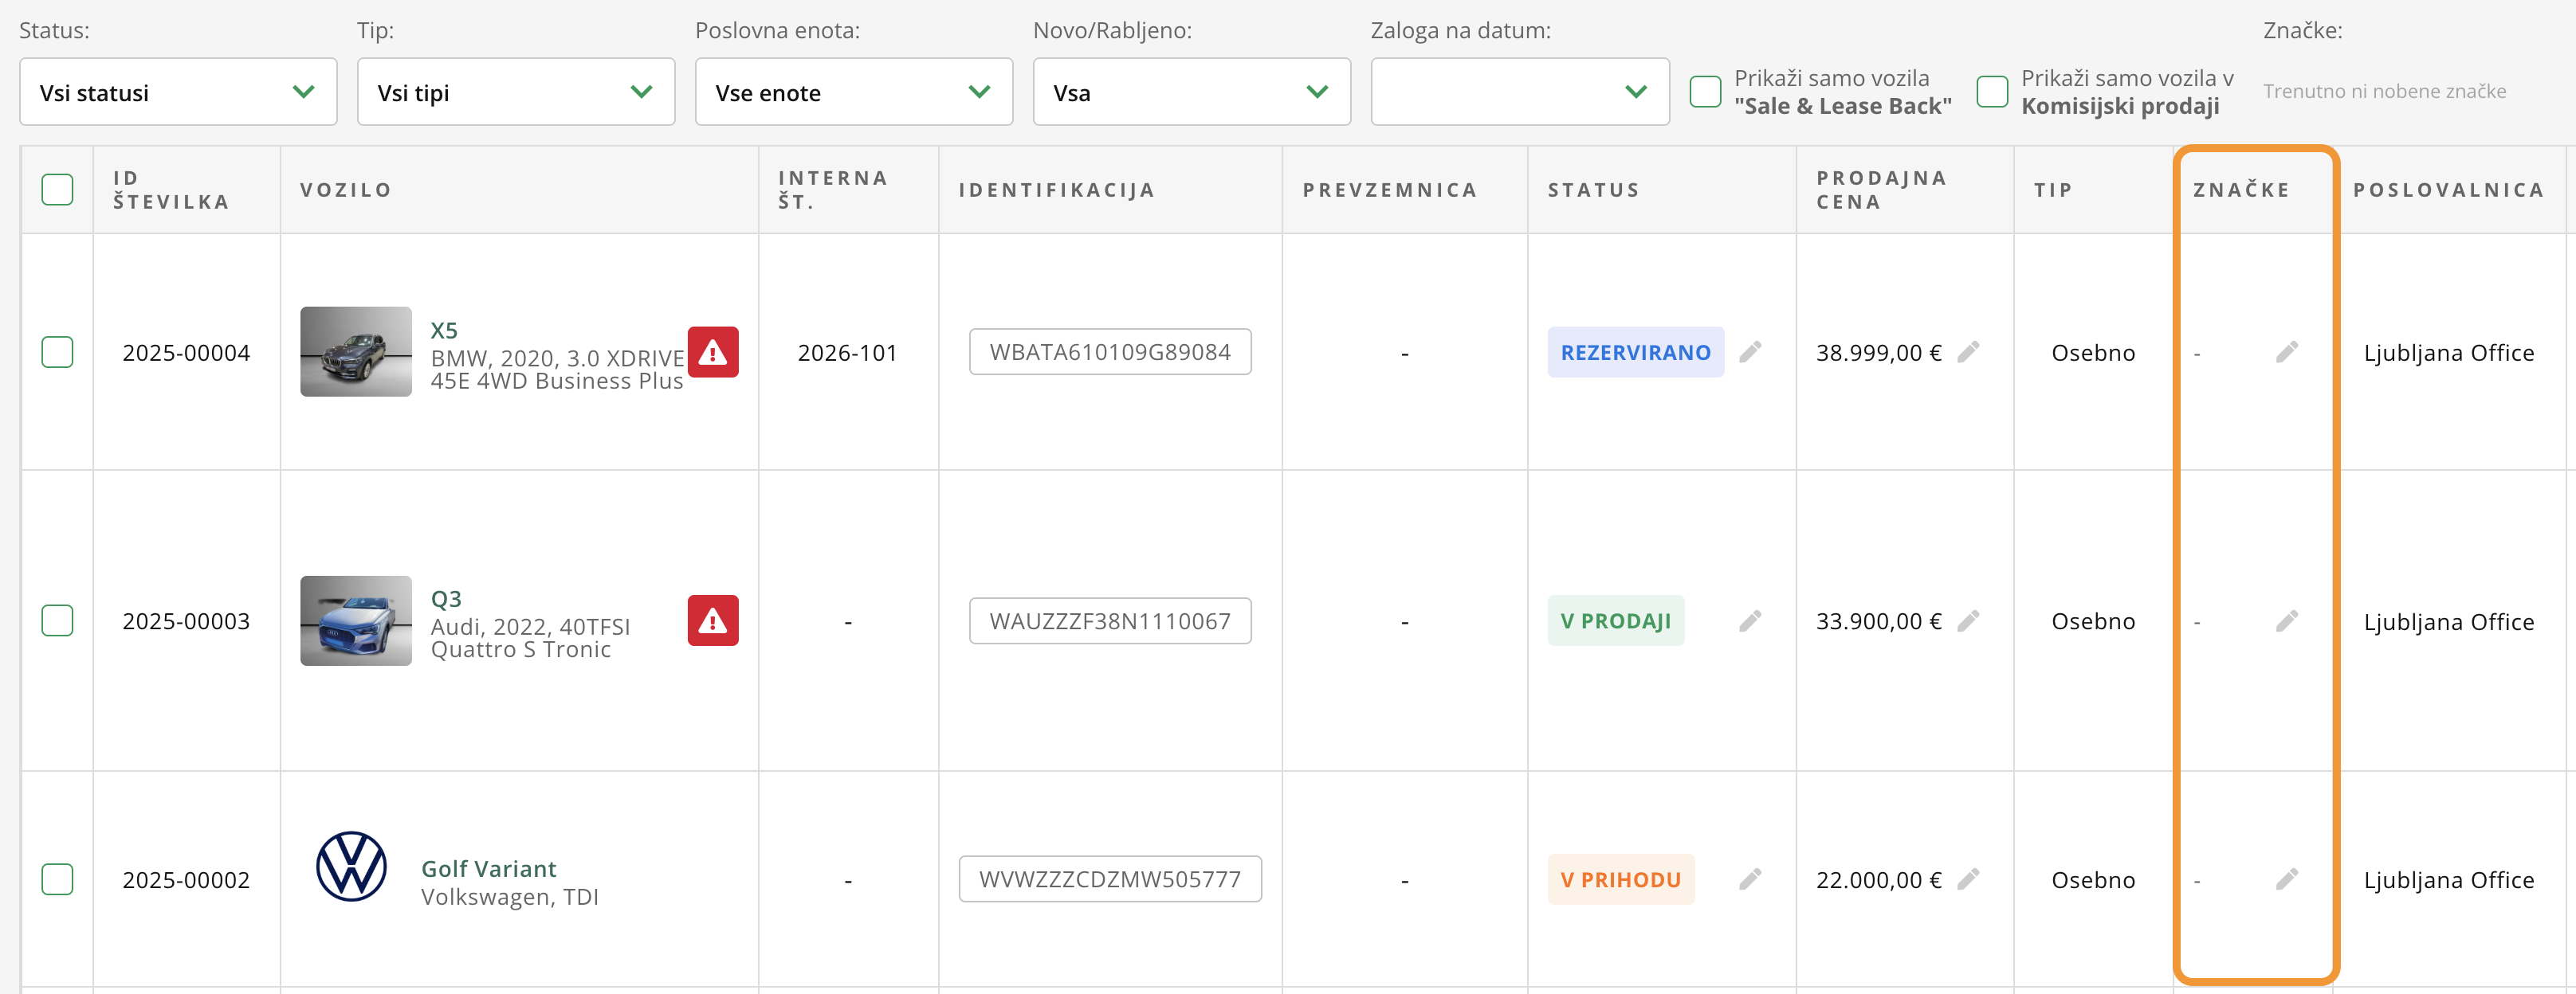2576x994 pixels.
Task: Open the X5 vehicle link
Action: pyautogui.click(x=444, y=331)
